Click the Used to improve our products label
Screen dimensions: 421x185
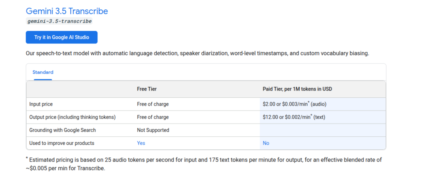click(62, 143)
